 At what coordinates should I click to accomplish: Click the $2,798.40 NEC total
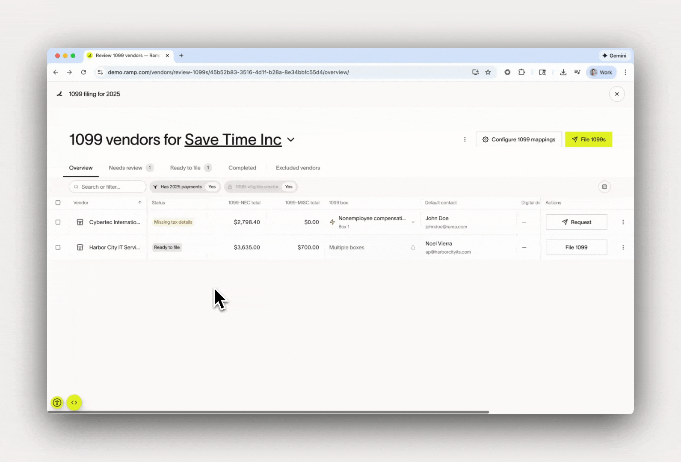(247, 222)
